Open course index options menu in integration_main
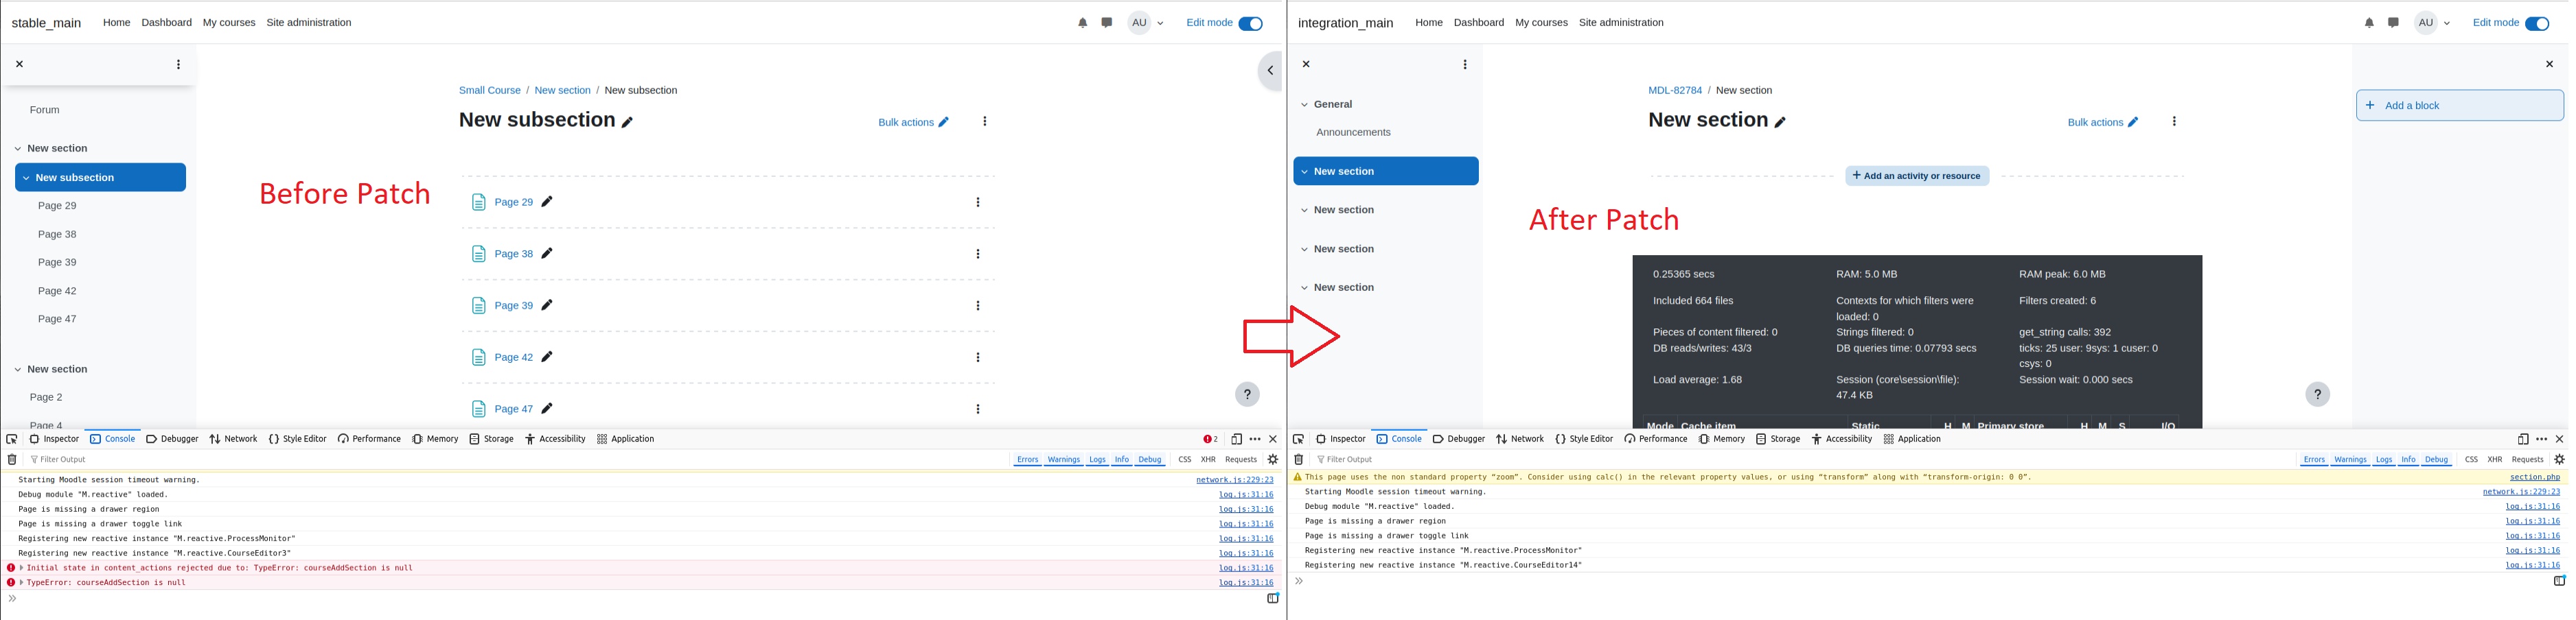2576x620 pixels. tap(1464, 64)
